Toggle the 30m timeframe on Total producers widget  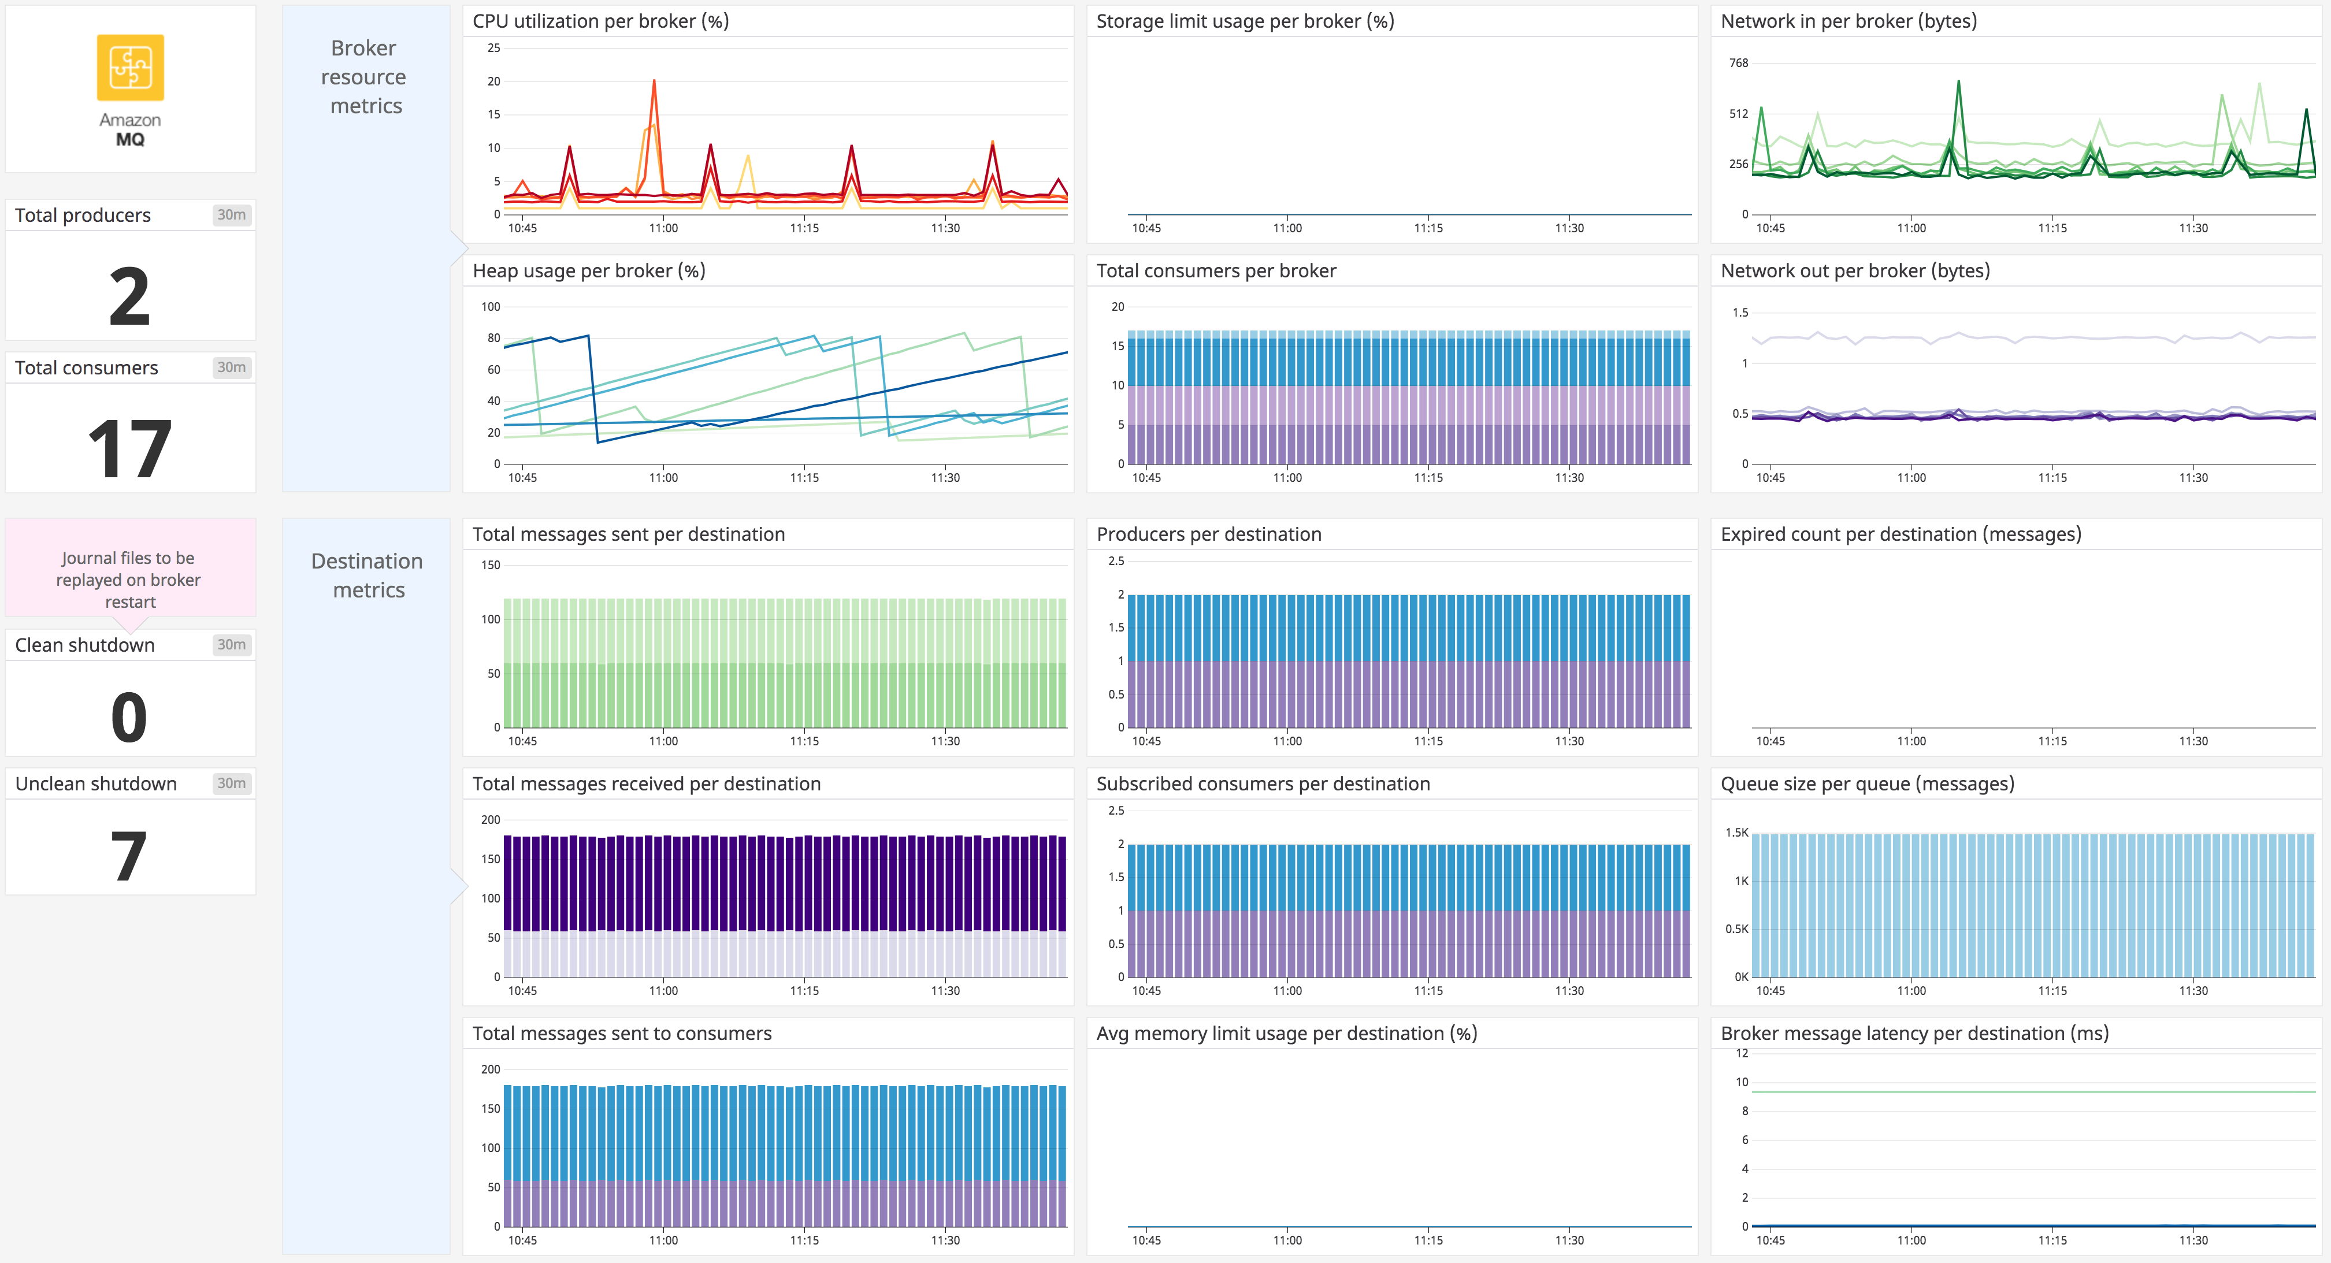point(232,214)
